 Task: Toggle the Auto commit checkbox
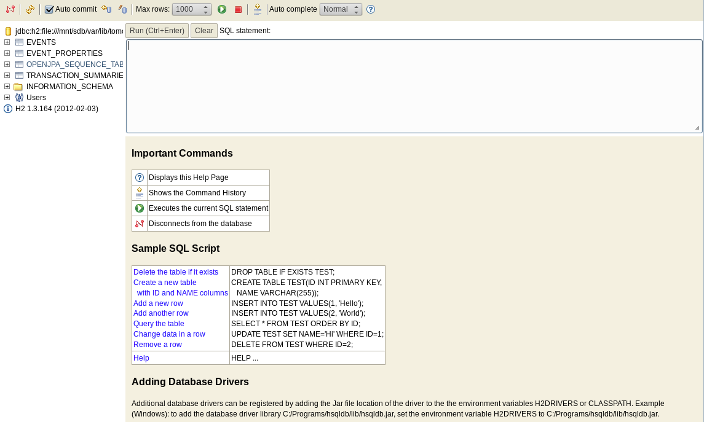[49, 9]
